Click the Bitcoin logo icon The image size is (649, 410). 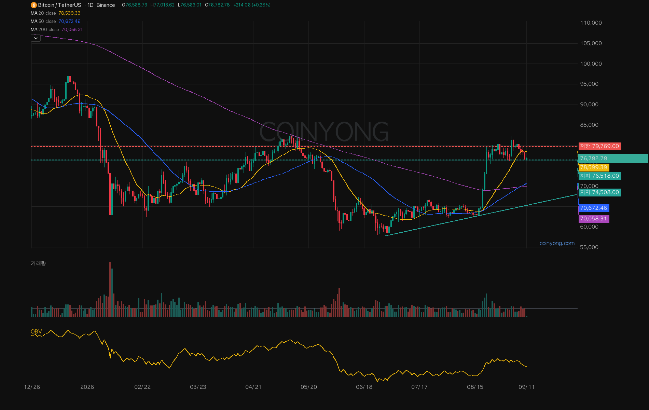tap(33, 5)
